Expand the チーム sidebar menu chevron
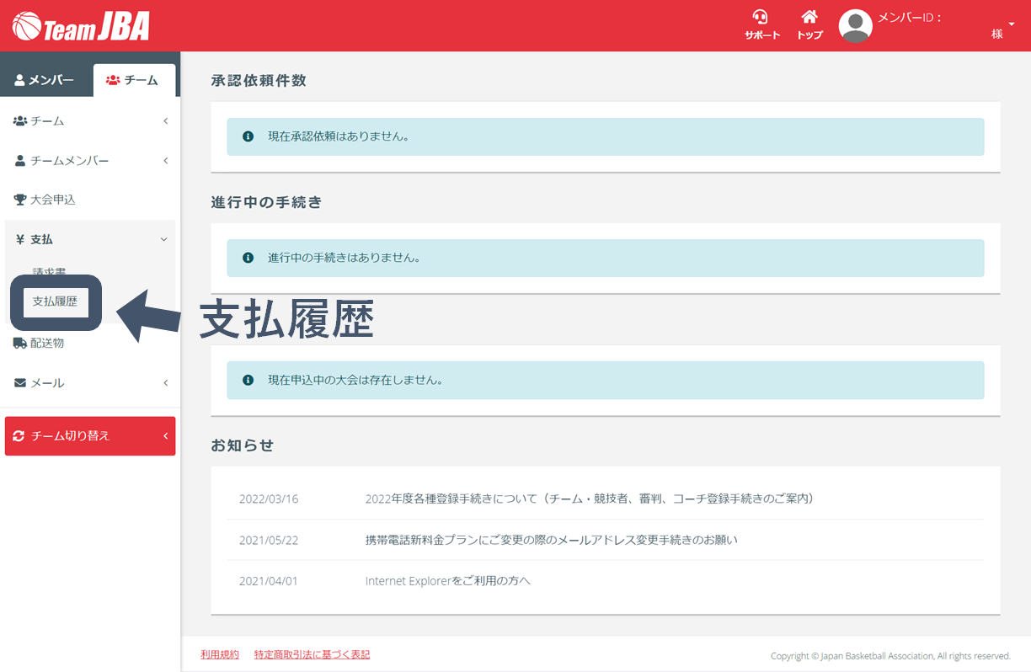Viewport: 1031px width, 672px height. pos(165,120)
